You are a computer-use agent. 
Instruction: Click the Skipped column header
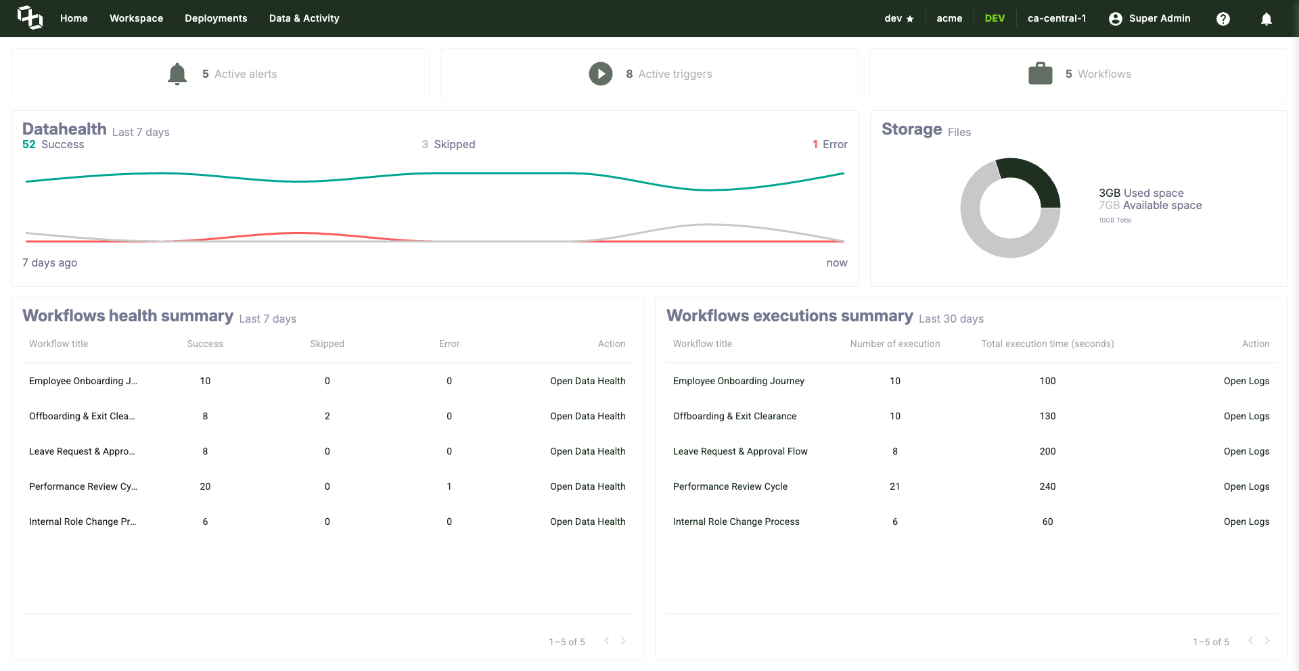(327, 344)
